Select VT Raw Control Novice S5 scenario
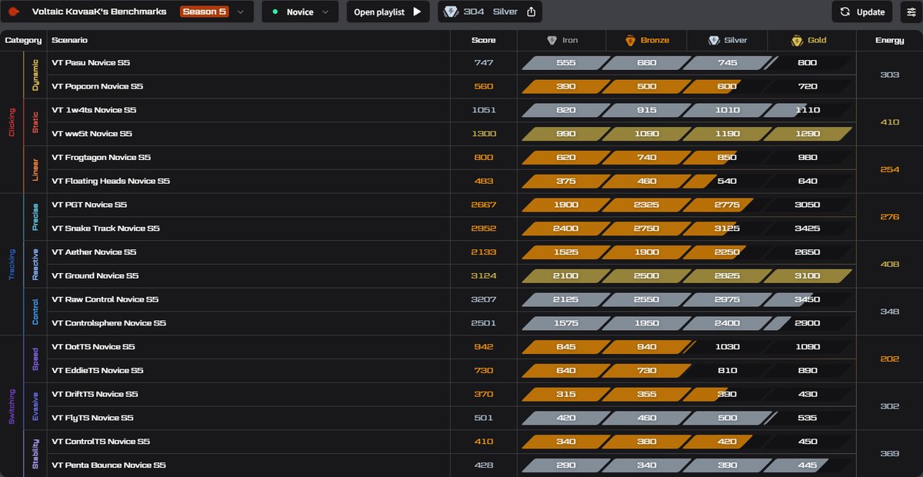The width and height of the screenshot is (923, 477). pos(105,299)
